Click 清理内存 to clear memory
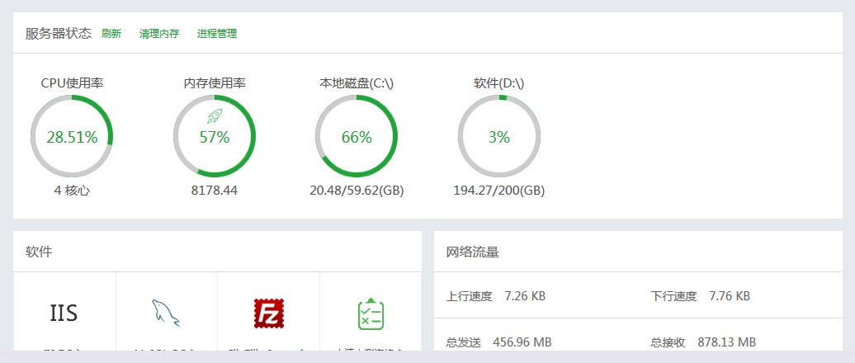 coord(159,34)
